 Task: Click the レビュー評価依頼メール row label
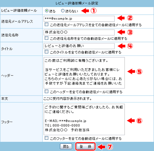pyautogui.click(x=19, y=10)
